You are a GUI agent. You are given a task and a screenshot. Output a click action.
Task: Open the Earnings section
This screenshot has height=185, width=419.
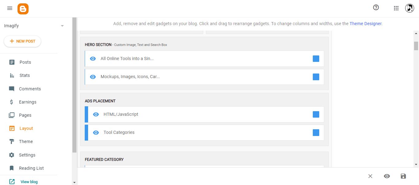click(28, 102)
